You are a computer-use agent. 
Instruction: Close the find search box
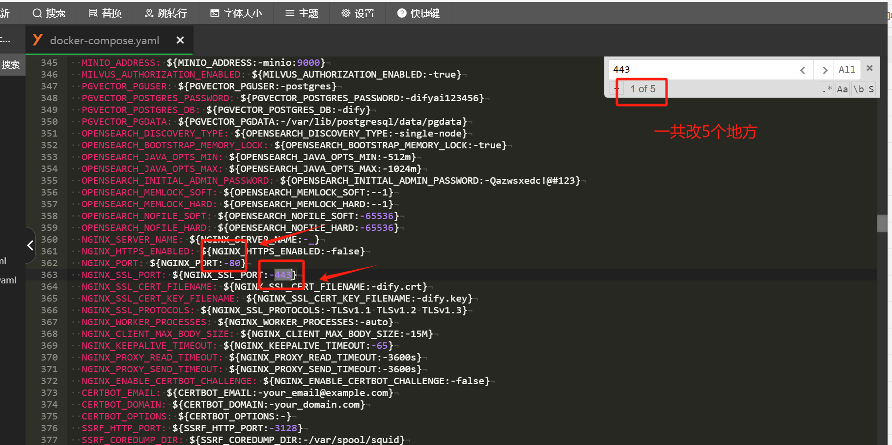[x=869, y=68]
